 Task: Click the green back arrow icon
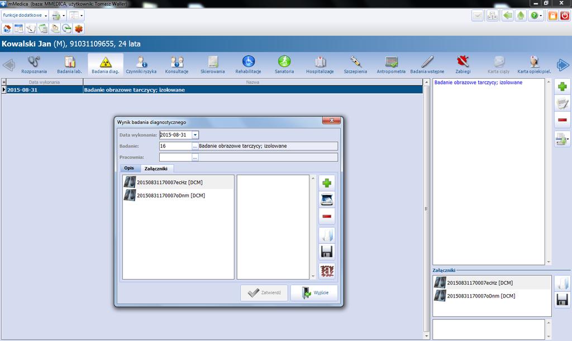(x=507, y=16)
